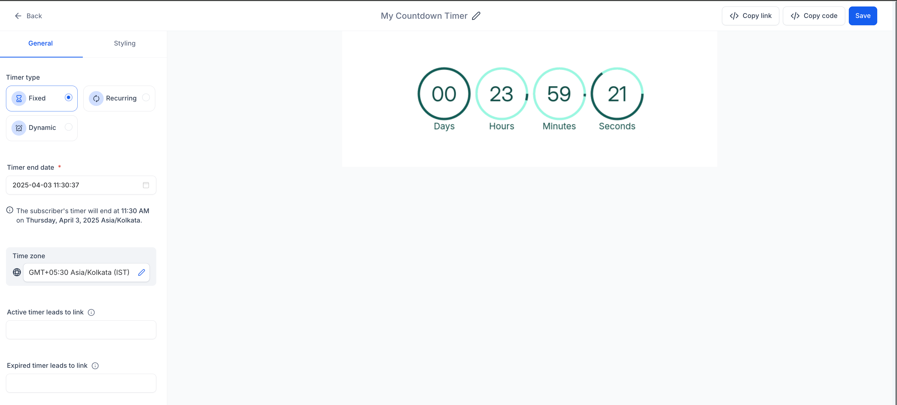
Task: Click the back arrow icon
Action: pyautogui.click(x=18, y=16)
